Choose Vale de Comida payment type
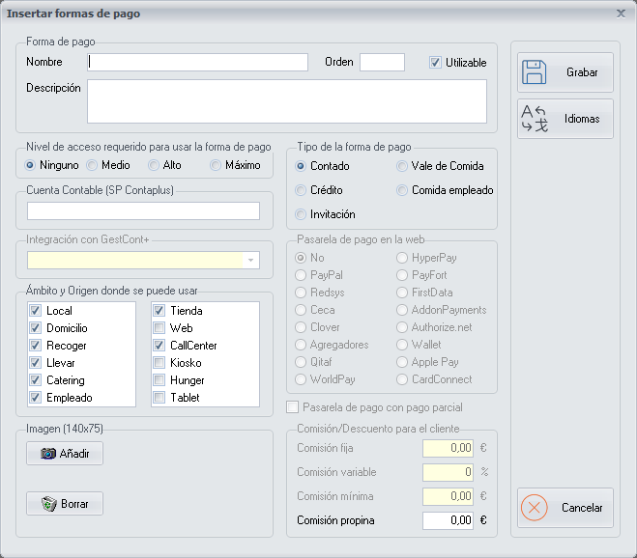Screen dimensions: 637x558 [402, 166]
